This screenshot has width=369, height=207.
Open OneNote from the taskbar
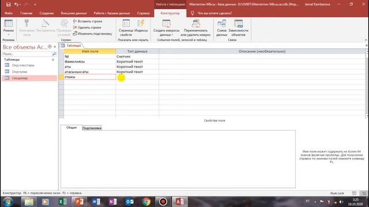pos(113,202)
